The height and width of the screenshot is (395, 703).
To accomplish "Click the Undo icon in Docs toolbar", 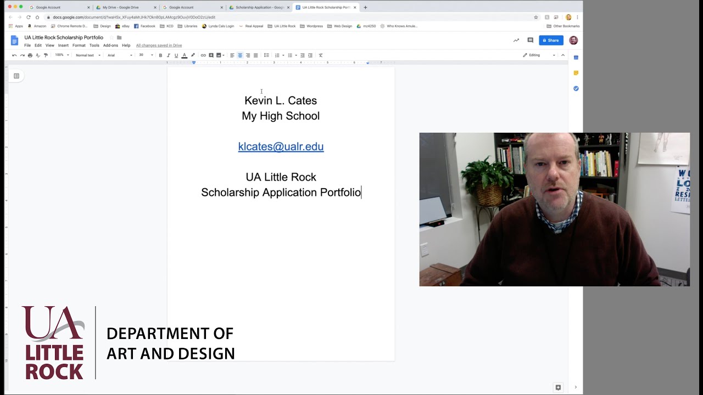I will pos(14,55).
